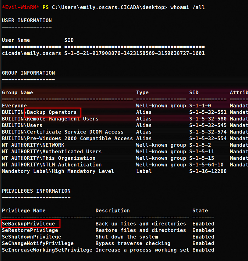Click SeChangeNotifyPrivilege privilege name
248x261 pixels.
(x=38, y=243)
